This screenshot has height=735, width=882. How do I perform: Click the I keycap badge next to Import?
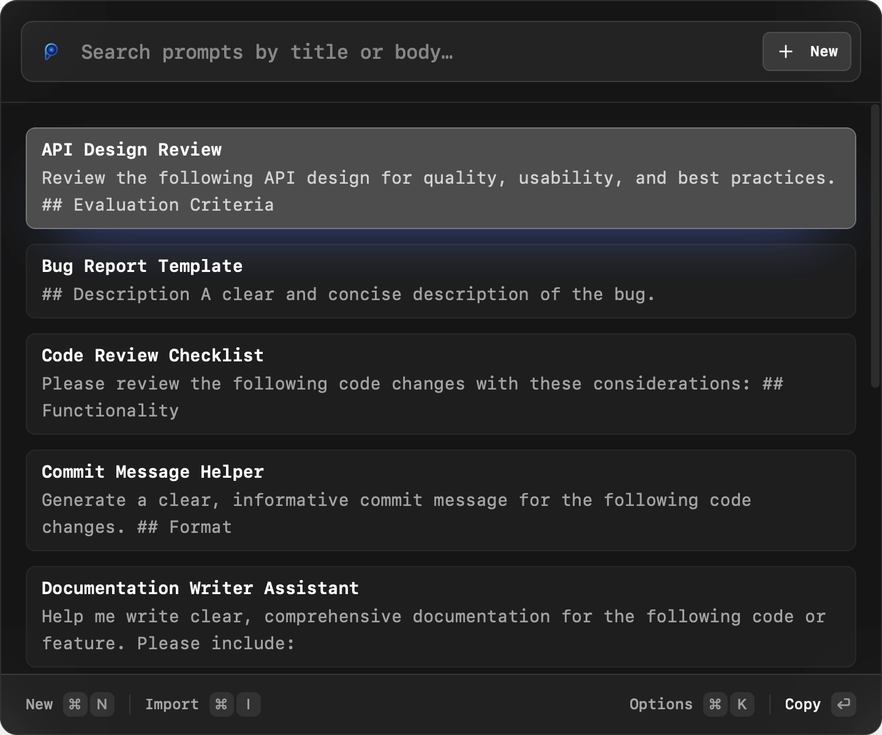[x=248, y=704]
